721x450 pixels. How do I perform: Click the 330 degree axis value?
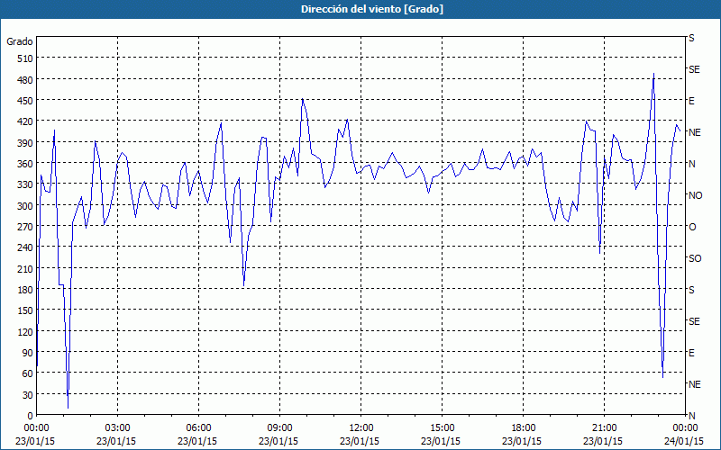(x=25, y=184)
